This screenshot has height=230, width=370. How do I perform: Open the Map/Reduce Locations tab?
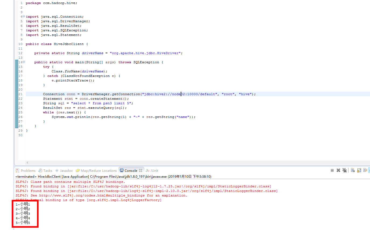[x=96, y=170]
